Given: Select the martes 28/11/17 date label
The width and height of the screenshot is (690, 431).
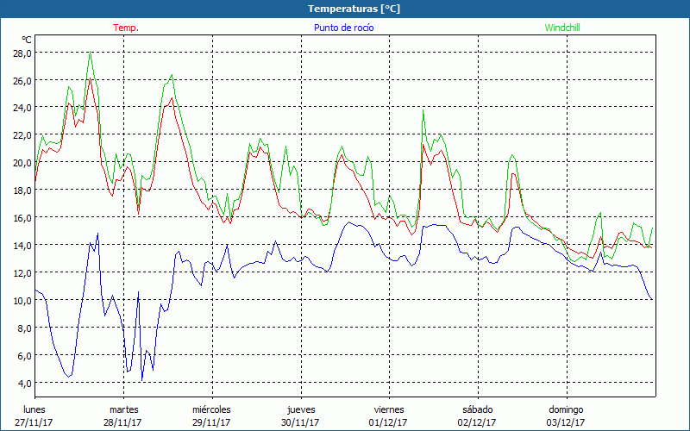Looking at the screenshot, I should point(123,415).
